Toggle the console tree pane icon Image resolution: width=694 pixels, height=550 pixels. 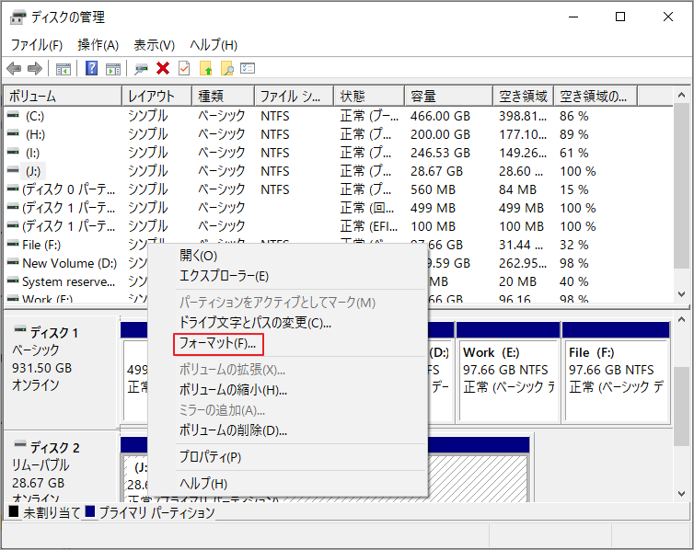tap(63, 69)
